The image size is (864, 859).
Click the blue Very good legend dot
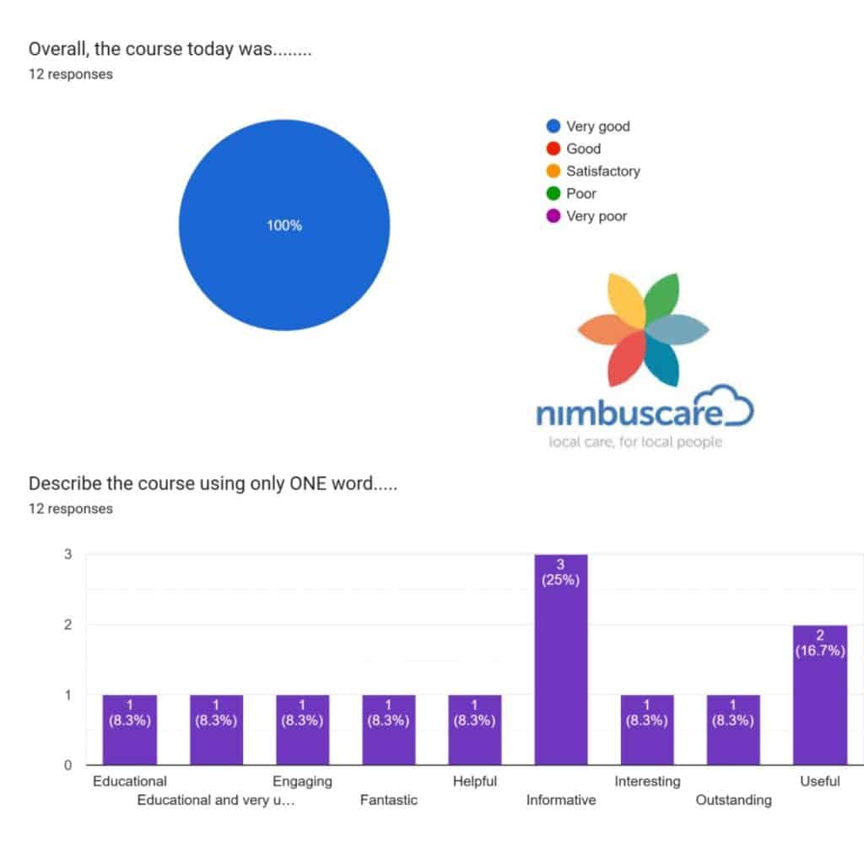coord(553,127)
